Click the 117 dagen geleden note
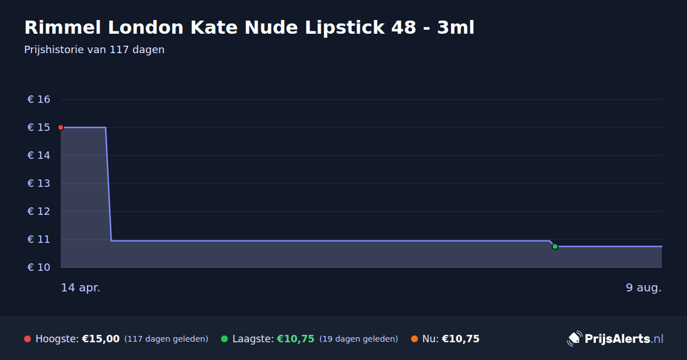The width and height of the screenshot is (687, 360). [x=166, y=339]
